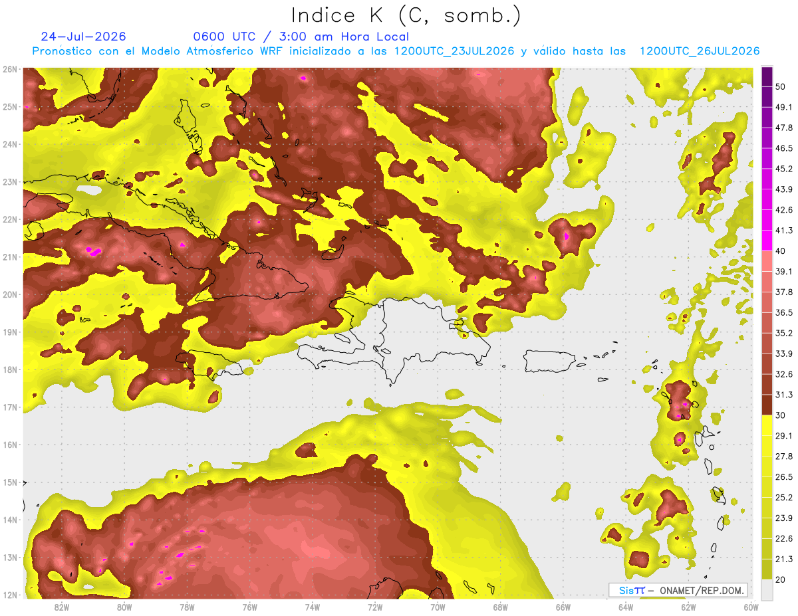Click the color scale value '30'
Screen dimensions: 798x616
point(781,415)
